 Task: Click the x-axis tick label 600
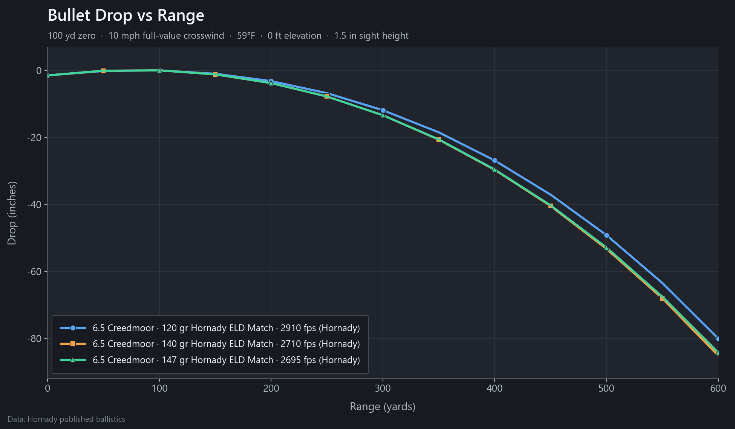point(718,388)
